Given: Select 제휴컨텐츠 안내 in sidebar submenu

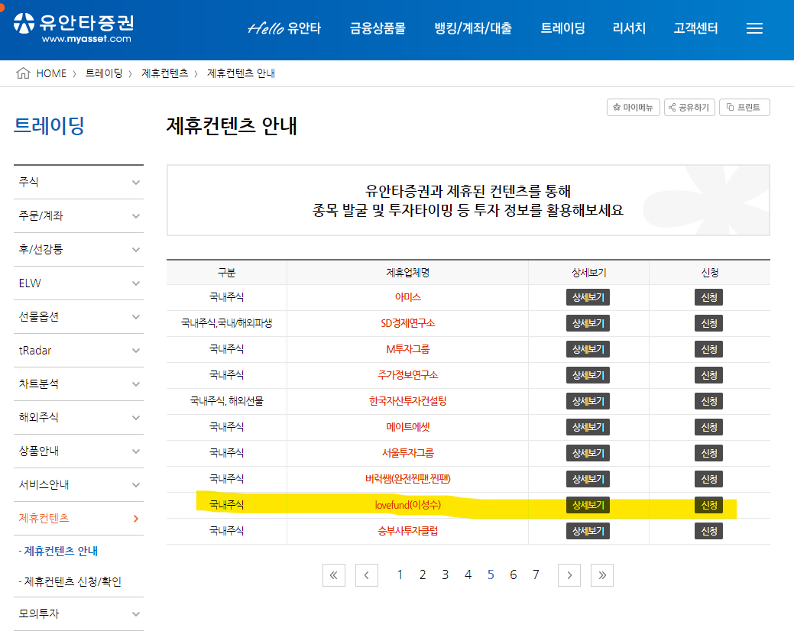Looking at the screenshot, I should click(61, 552).
